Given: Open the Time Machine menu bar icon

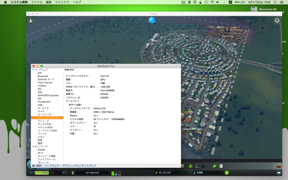Looking at the screenshot, I should tap(206, 2).
